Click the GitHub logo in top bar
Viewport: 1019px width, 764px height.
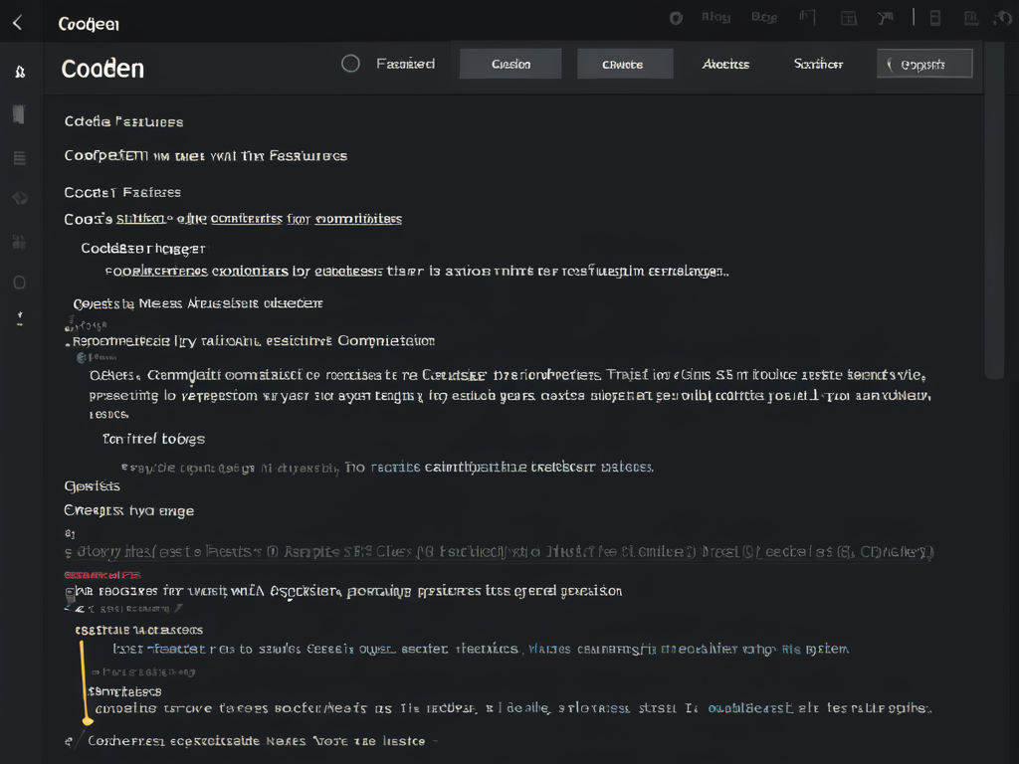(677, 17)
